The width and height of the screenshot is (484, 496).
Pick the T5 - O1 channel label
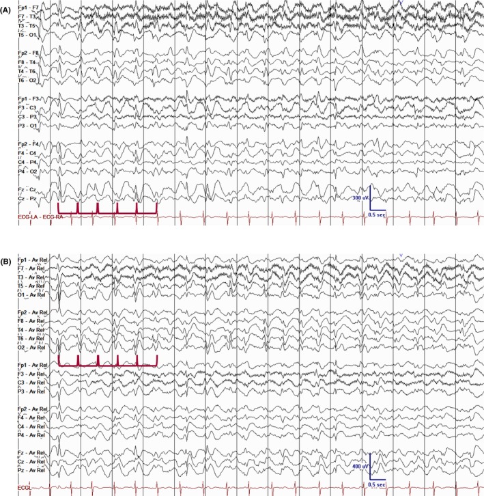coord(27,35)
